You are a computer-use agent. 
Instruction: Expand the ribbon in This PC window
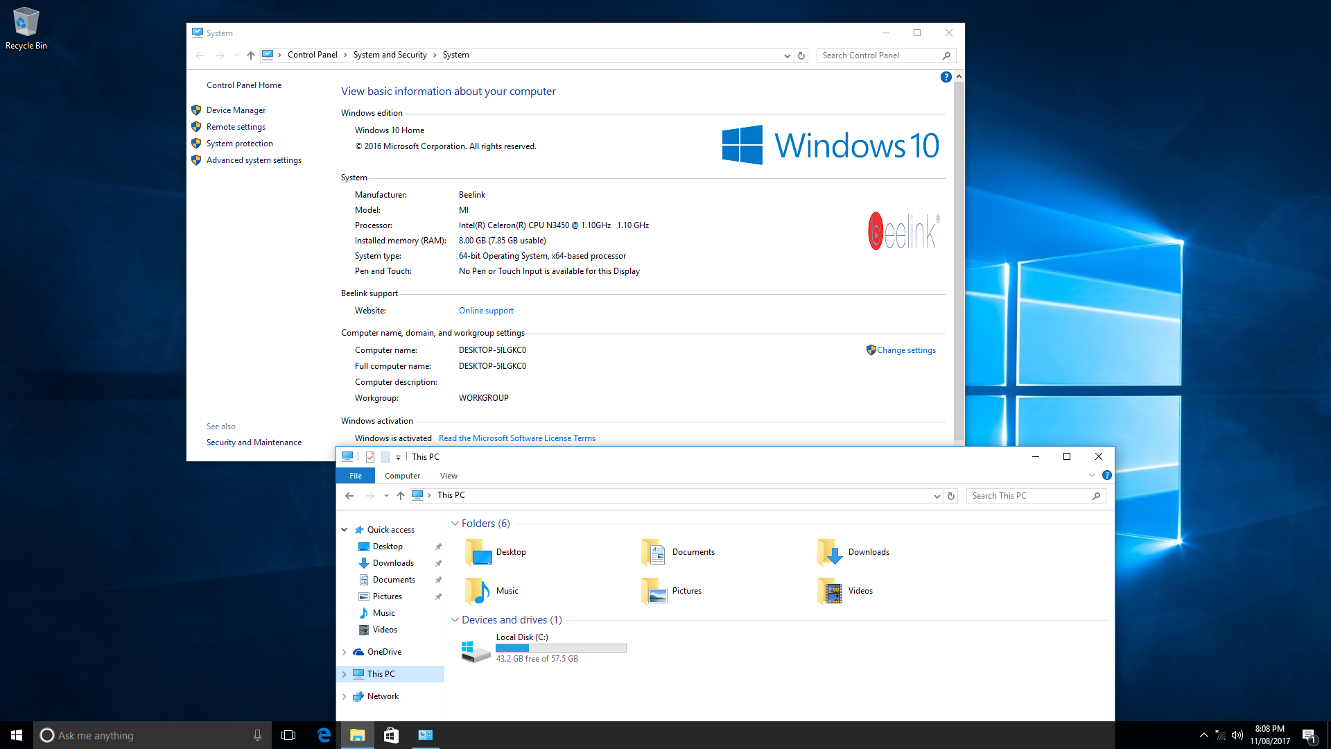pyautogui.click(x=1092, y=476)
